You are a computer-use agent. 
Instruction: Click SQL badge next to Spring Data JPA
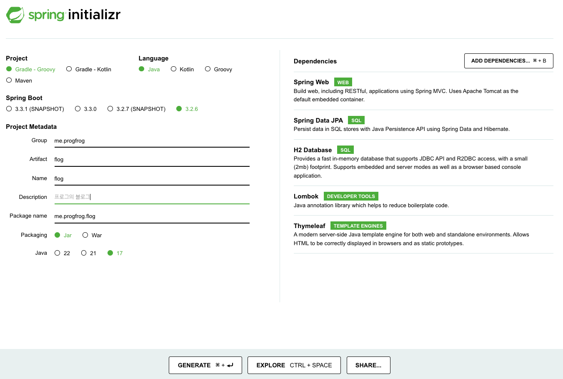(356, 120)
